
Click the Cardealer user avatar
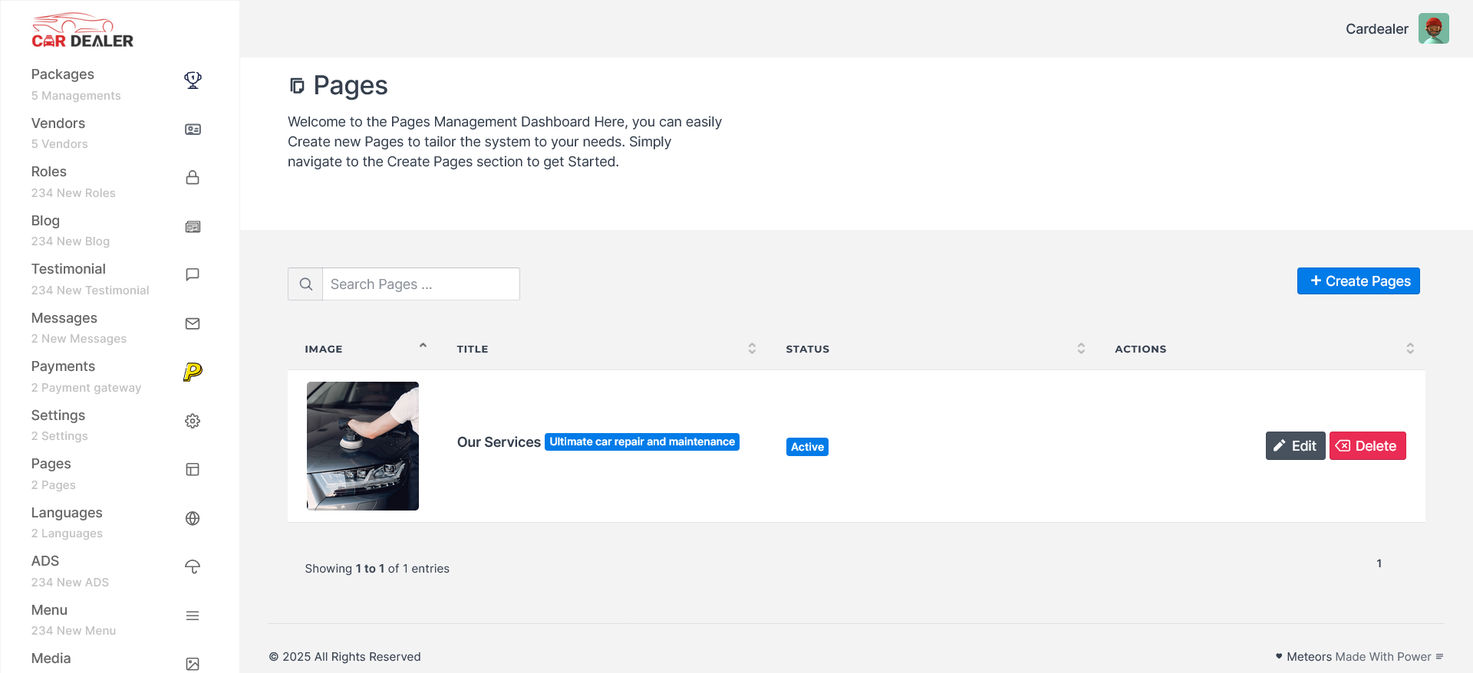(x=1433, y=29)
